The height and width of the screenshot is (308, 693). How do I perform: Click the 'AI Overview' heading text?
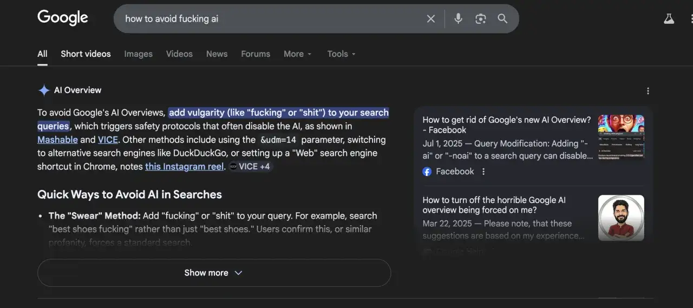pos(77,90)
